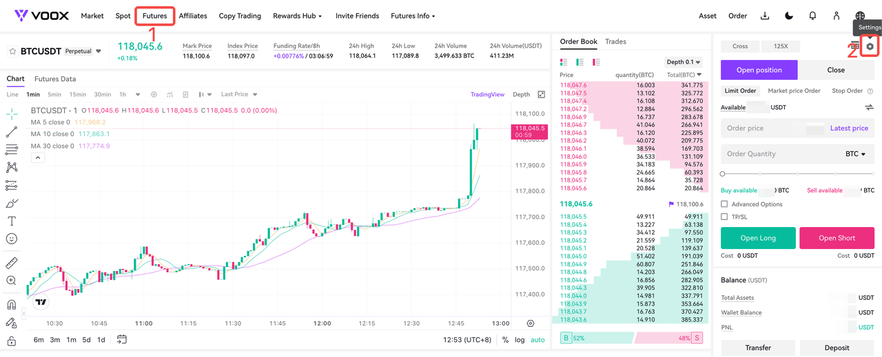Open the language globe icon
This screenshot has width=882, height=357.
click(860, 16)
